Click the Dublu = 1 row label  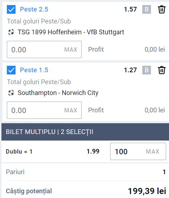click(19, 151)
